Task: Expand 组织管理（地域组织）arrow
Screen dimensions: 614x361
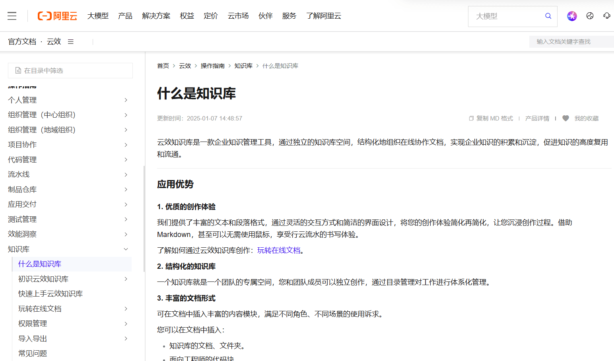Action: point(126,130)
